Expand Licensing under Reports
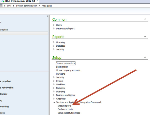150x115 pixels. pos(54,42)
